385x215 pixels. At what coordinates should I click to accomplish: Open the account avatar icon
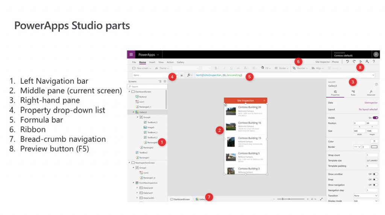[x=376, y=55]
